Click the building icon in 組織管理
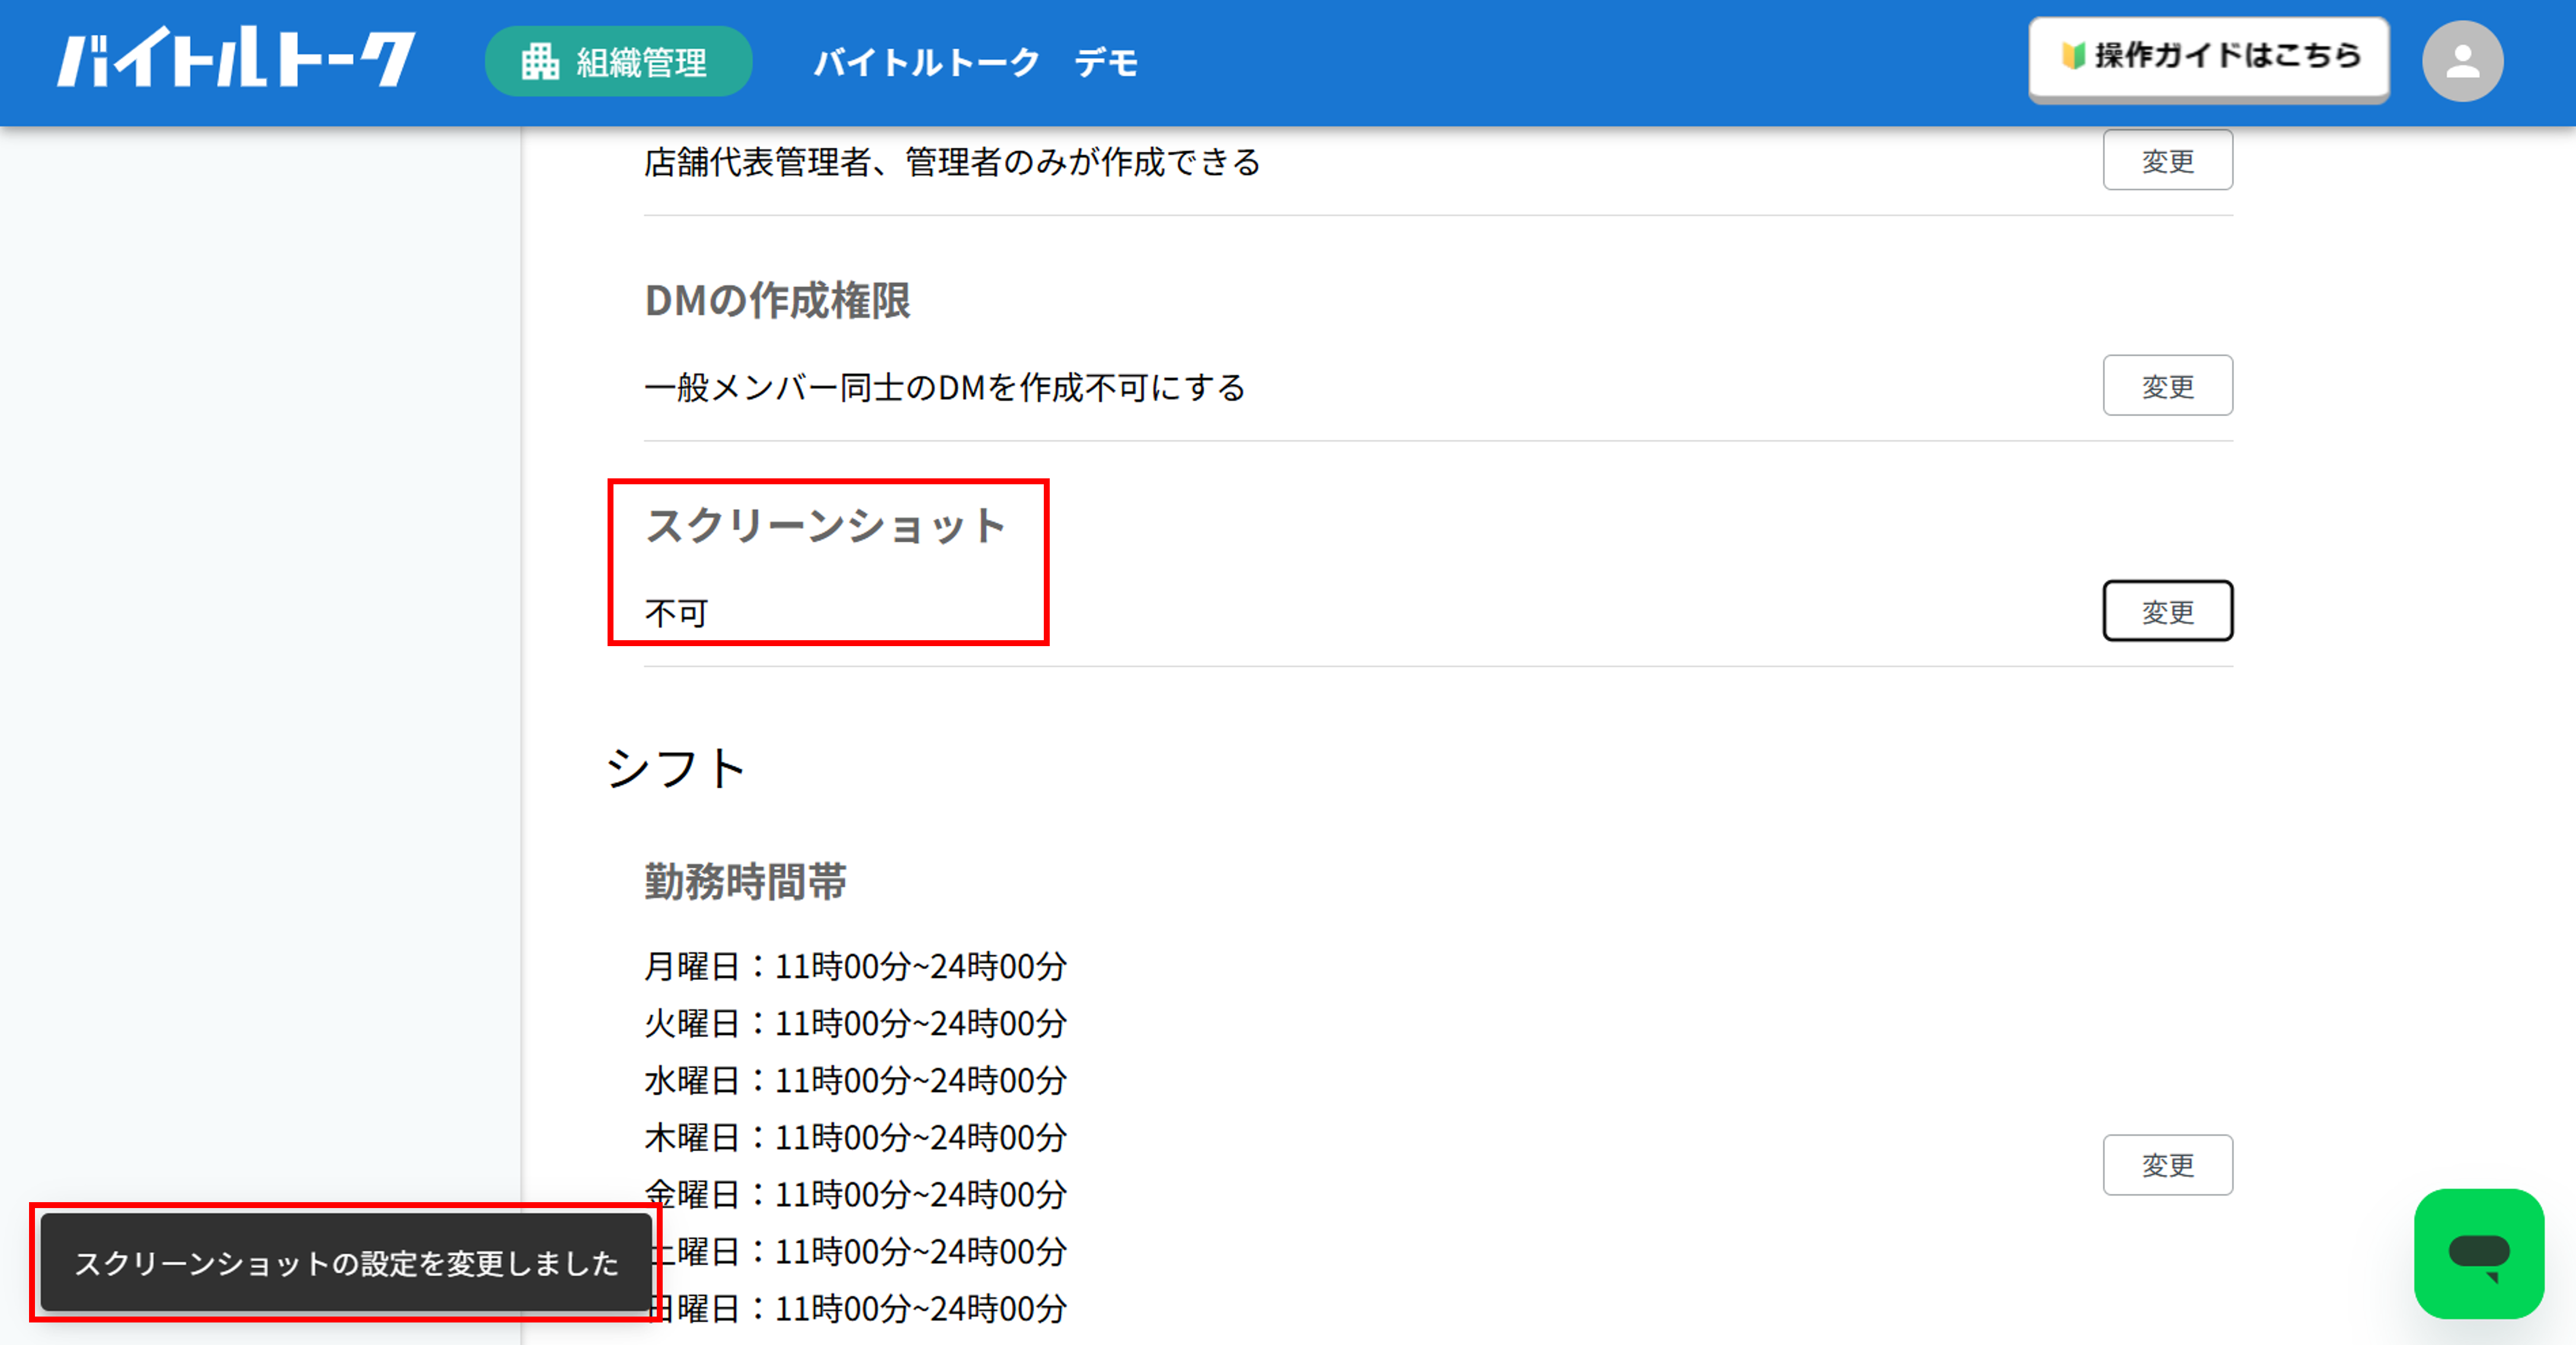Image resolution: width=2576 pixels, height=1345 pixels. click(540, 62)
